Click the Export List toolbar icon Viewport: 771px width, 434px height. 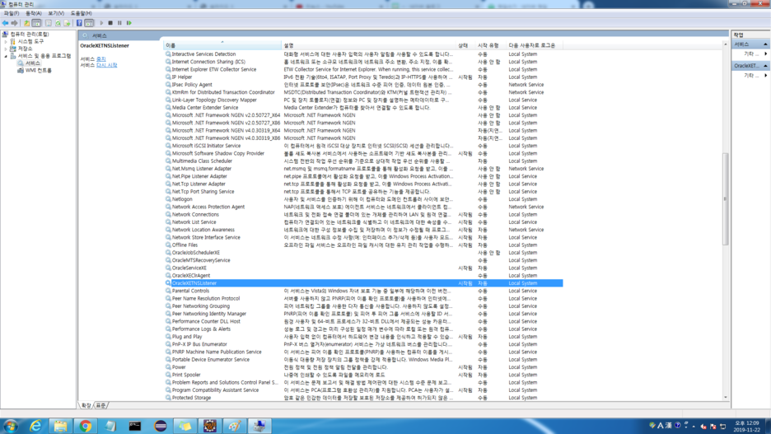coord(67,23)
